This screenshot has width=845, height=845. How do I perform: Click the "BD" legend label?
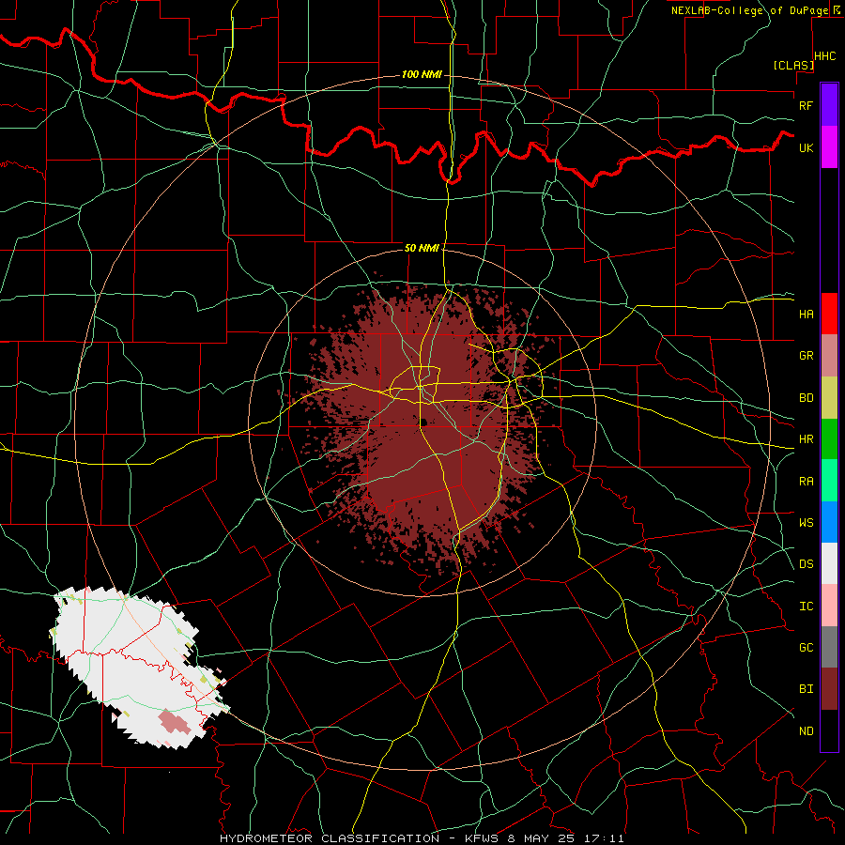click(806, 398)
